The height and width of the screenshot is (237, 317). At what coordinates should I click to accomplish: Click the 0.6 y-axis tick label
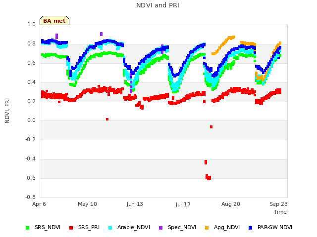[x=31, y=63]
